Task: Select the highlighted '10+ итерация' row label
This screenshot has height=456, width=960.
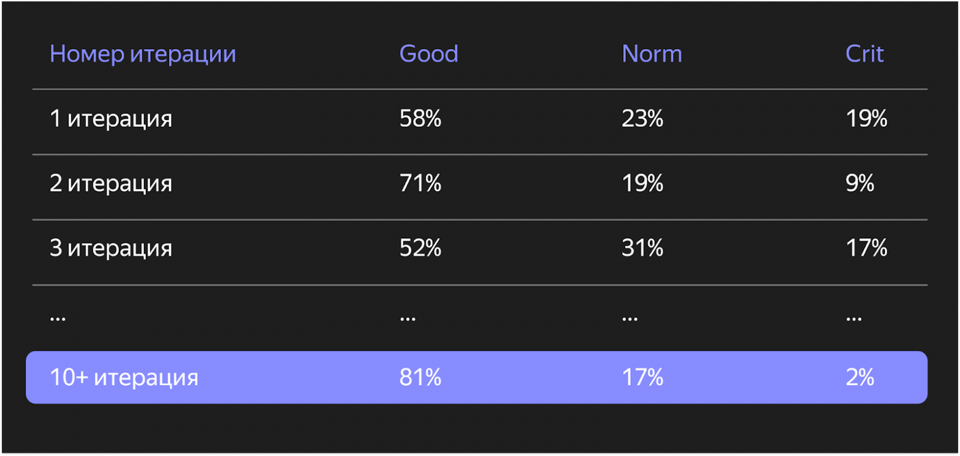Action: point(124,377)
